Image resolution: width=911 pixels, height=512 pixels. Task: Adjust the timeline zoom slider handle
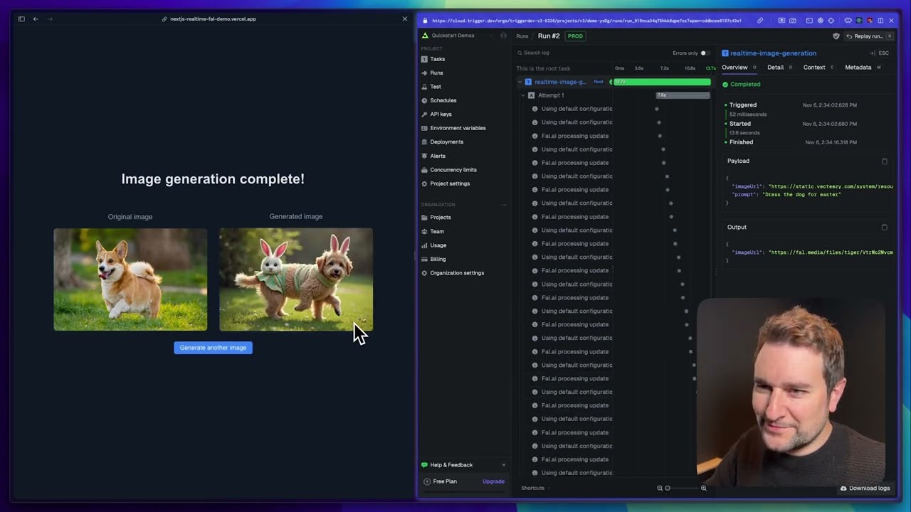[668, 488]
